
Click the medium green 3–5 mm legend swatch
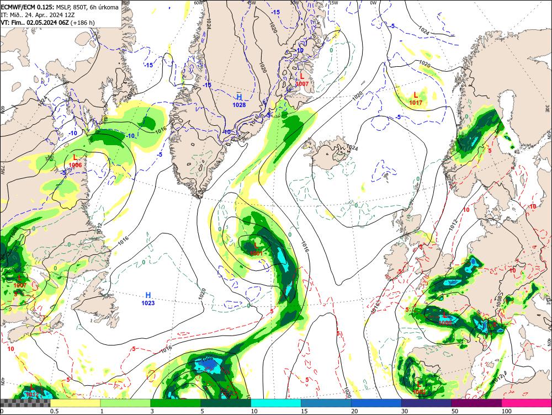[x=176, y=403]
